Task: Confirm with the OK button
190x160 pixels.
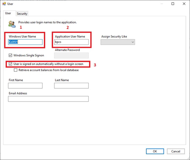Action: click(155, 151)
